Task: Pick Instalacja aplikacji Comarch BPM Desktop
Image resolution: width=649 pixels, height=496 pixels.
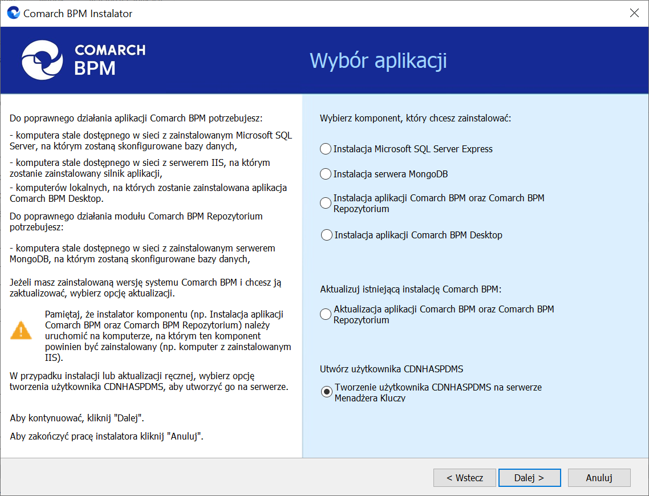Action: click(327, 235)
